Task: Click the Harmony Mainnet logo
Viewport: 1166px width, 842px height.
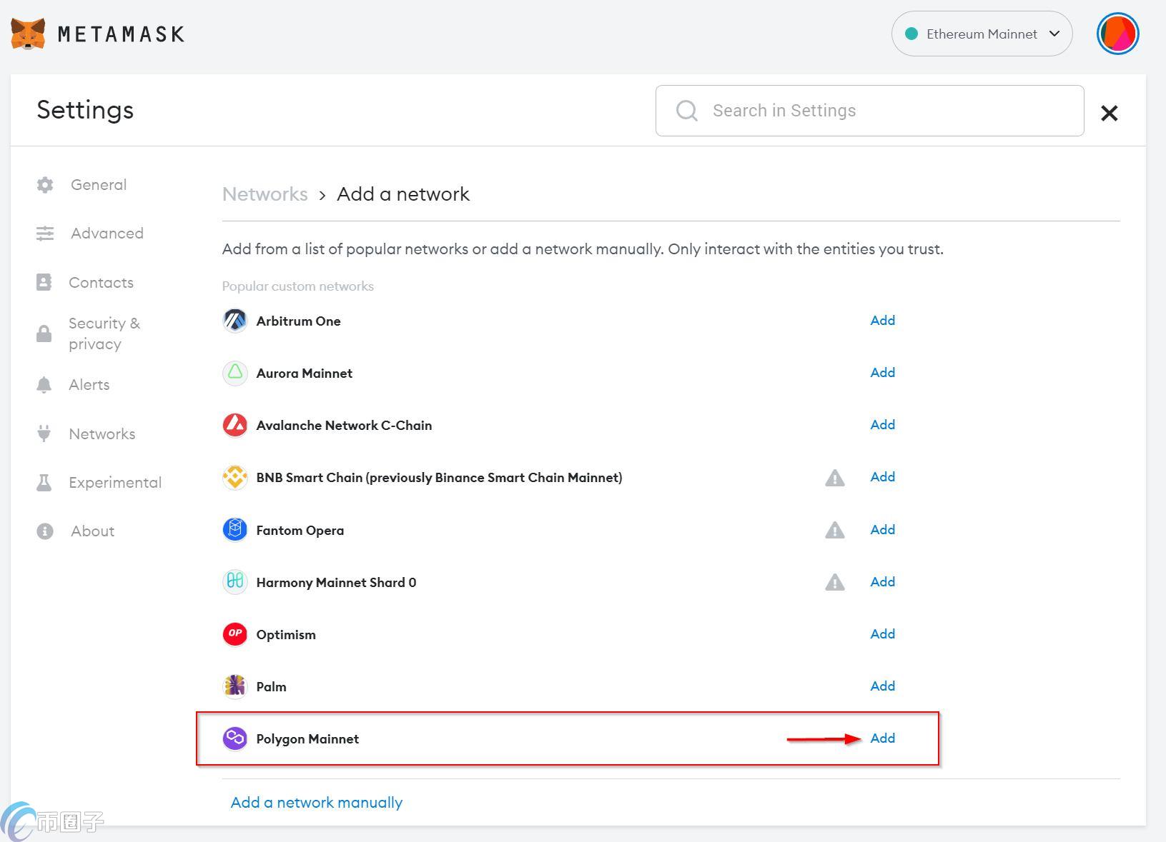Action: (234, 582)
